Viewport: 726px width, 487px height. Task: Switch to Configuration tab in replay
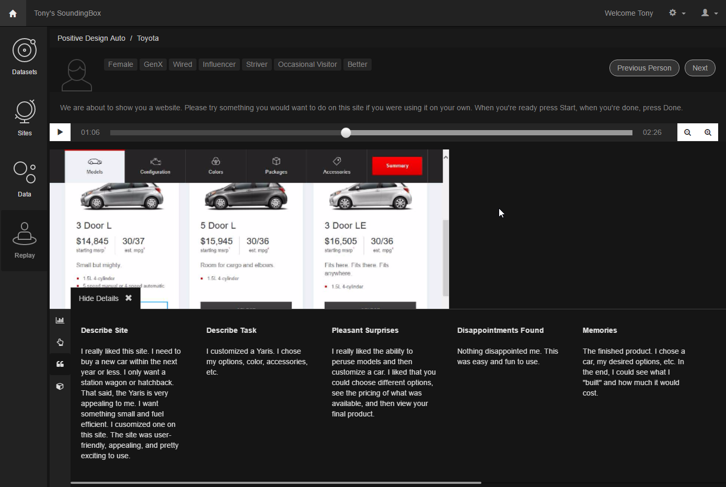pos(155,166)
